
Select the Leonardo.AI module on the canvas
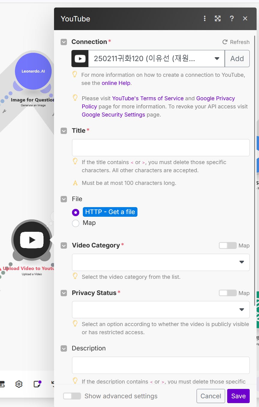33,71
